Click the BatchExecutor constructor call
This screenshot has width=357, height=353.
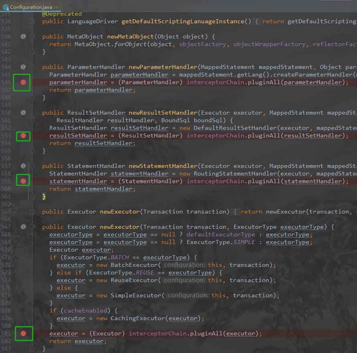(x=134, y=265)
